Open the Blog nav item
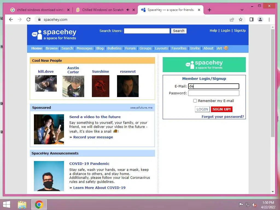Screen dimensions: 280x210 100,48
